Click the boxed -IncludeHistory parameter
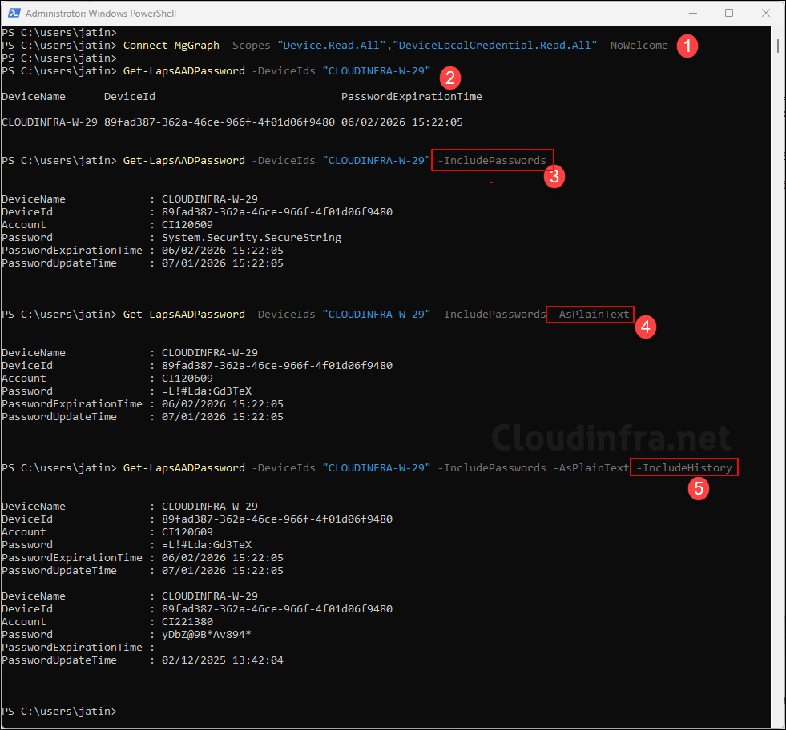The width and height of the screenshot is (786, 730). pyautogui.click(x=684, y=468)
